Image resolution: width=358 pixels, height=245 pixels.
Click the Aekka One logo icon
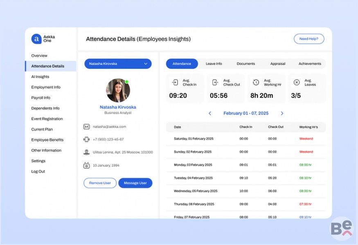36,39
